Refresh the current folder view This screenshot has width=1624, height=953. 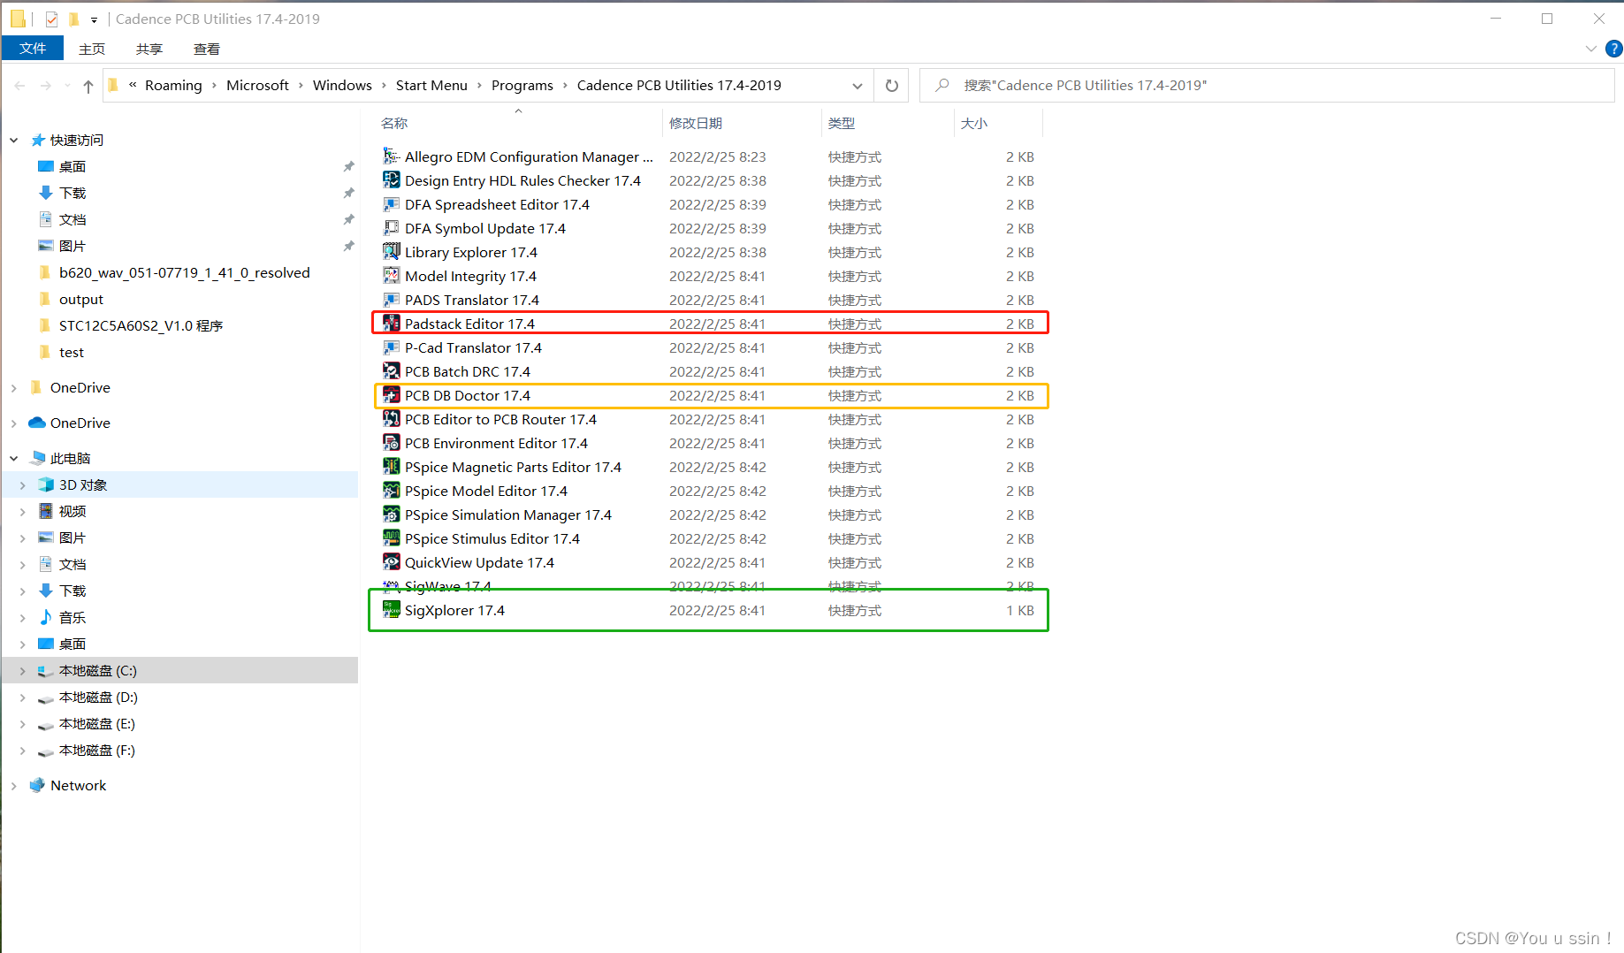pos(891,86)
